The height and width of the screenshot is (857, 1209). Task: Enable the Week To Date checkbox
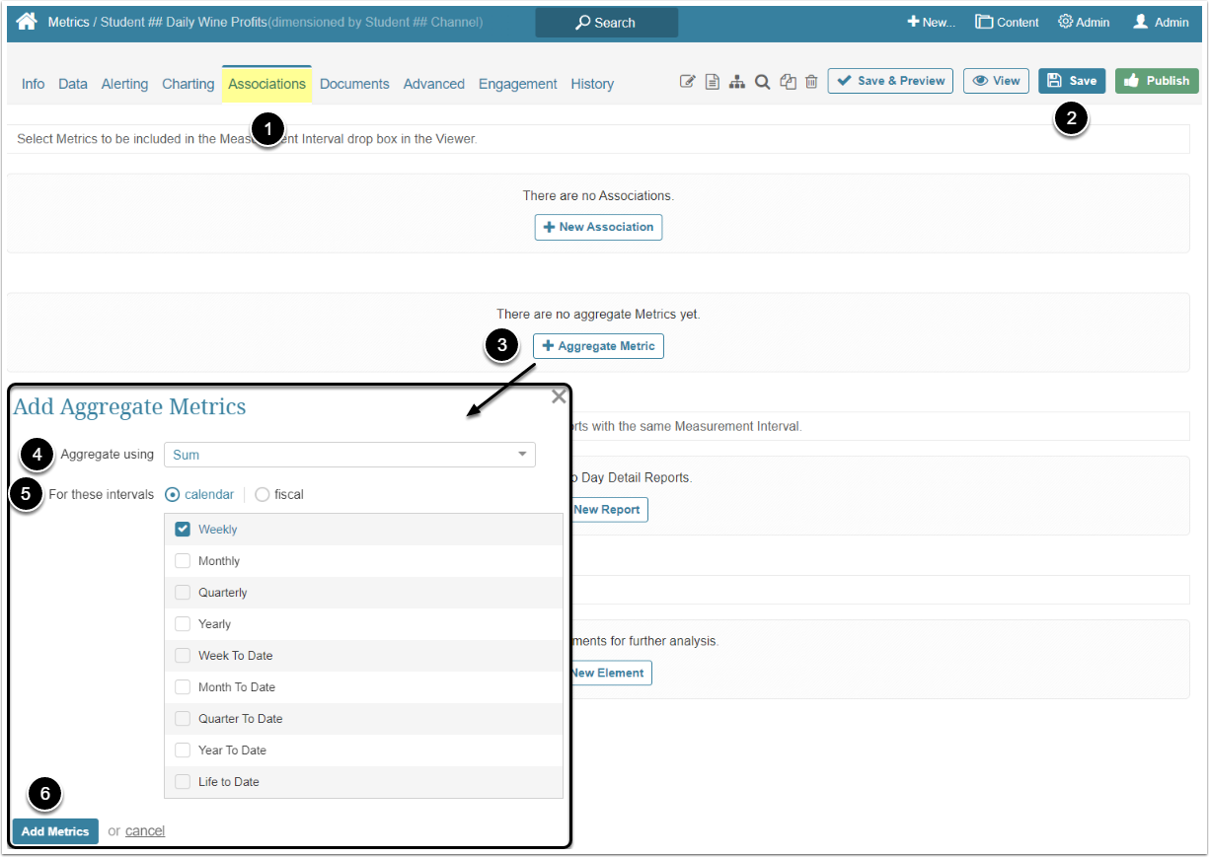(183, 656)
